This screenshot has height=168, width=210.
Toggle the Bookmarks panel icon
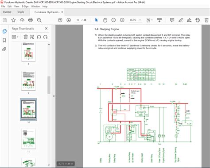coord(4,40)
